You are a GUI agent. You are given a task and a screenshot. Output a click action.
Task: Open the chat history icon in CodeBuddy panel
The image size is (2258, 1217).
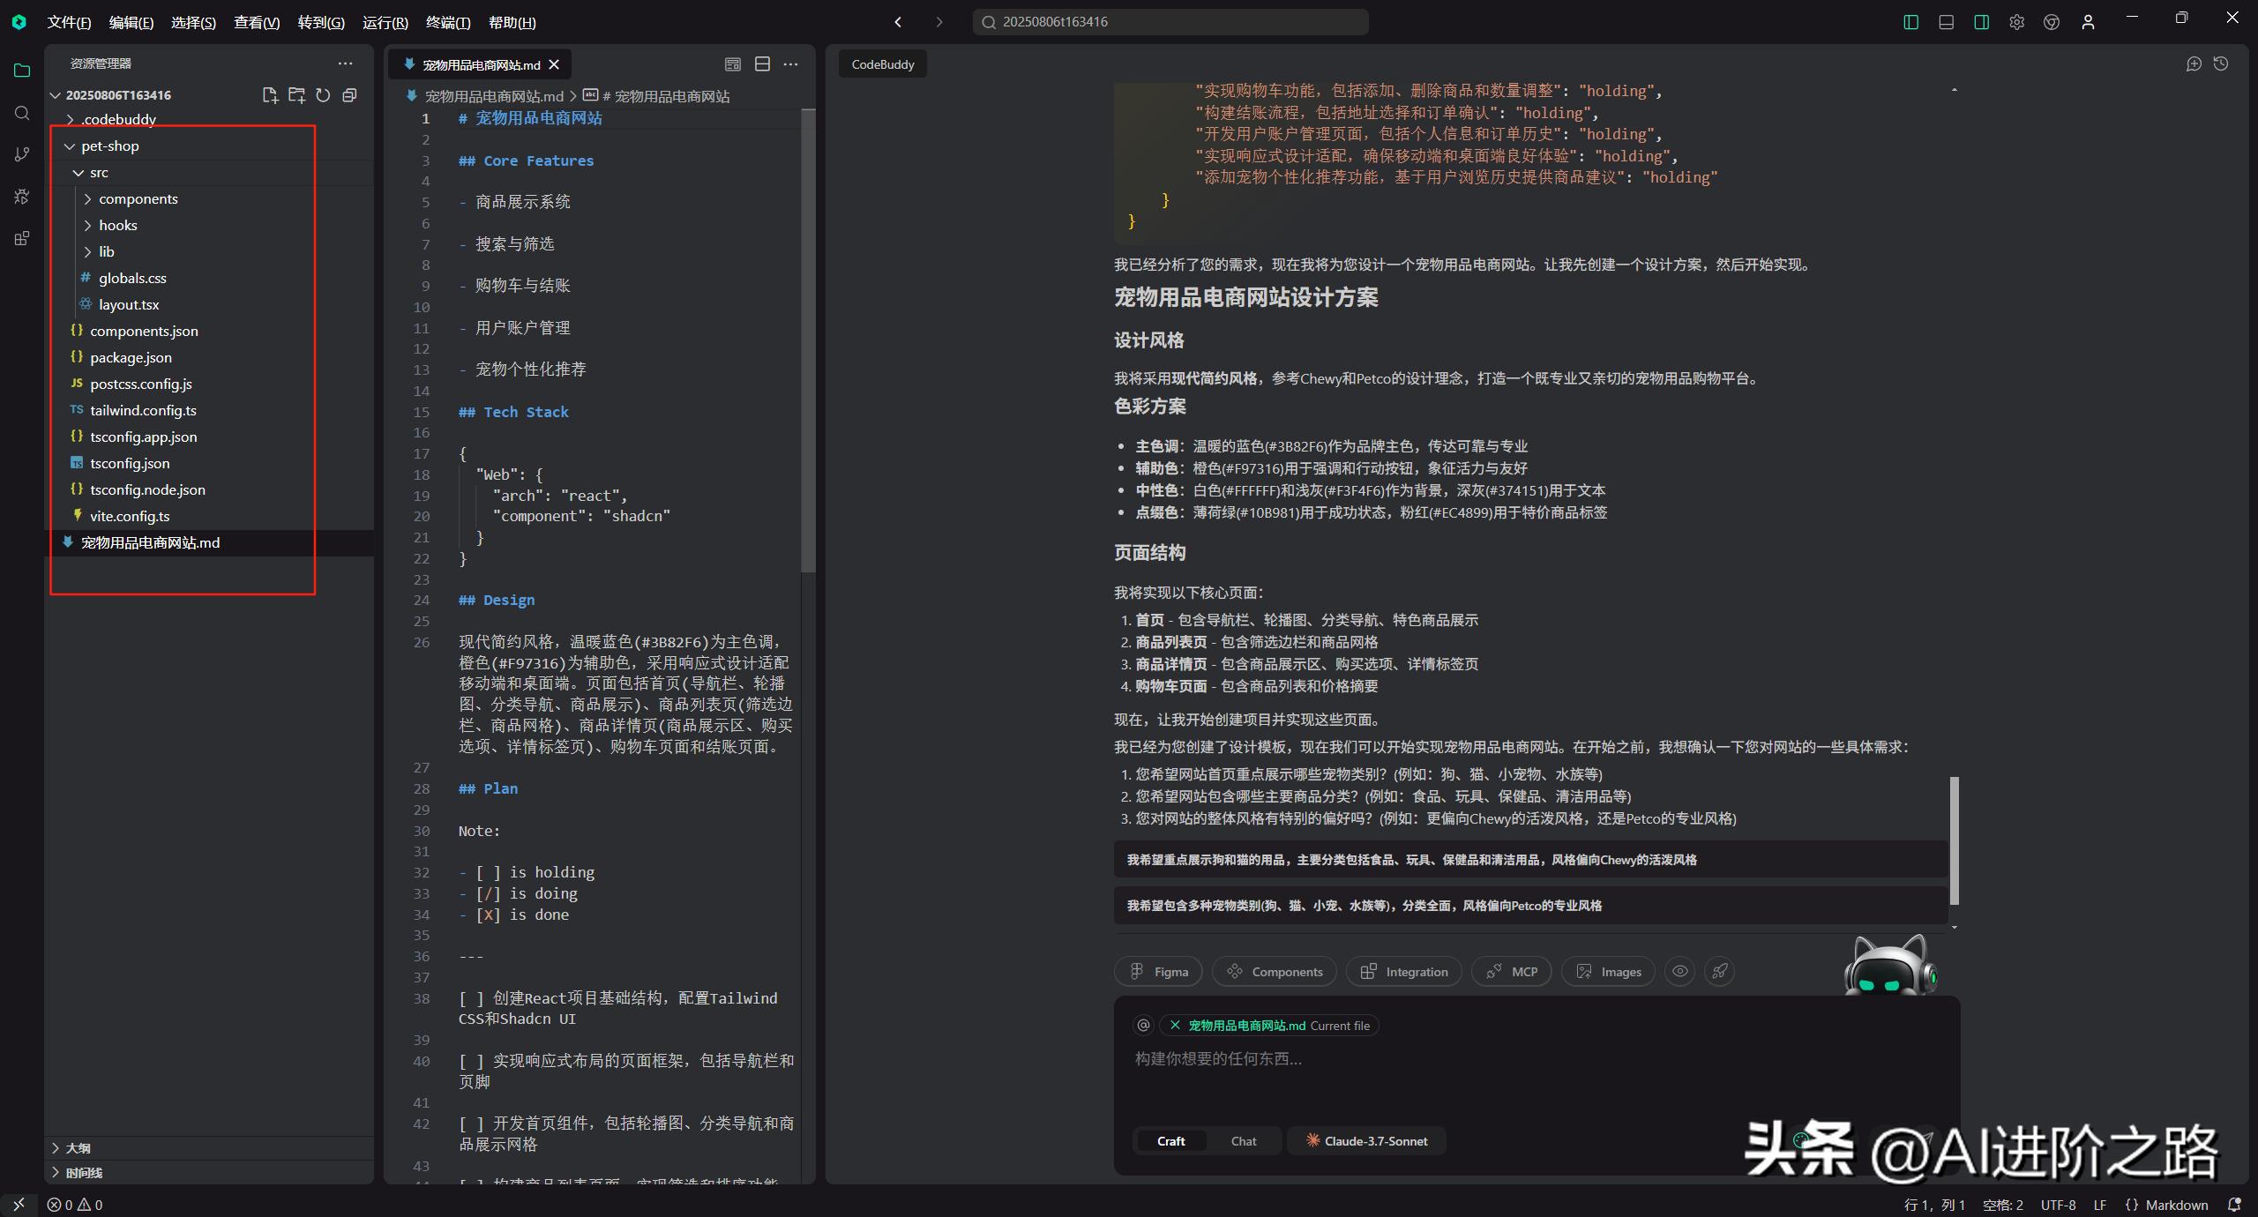[2222, 63]
